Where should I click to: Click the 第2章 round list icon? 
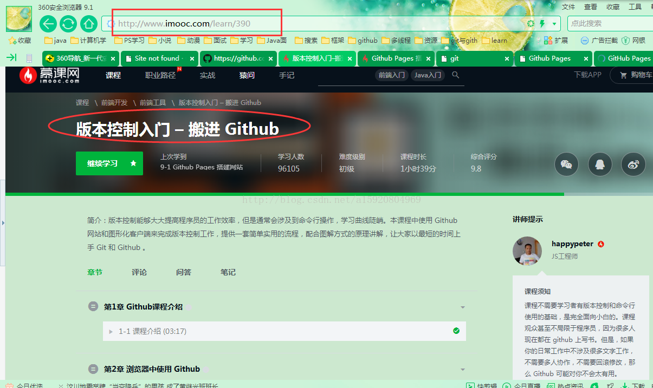[x=93, y=369]
